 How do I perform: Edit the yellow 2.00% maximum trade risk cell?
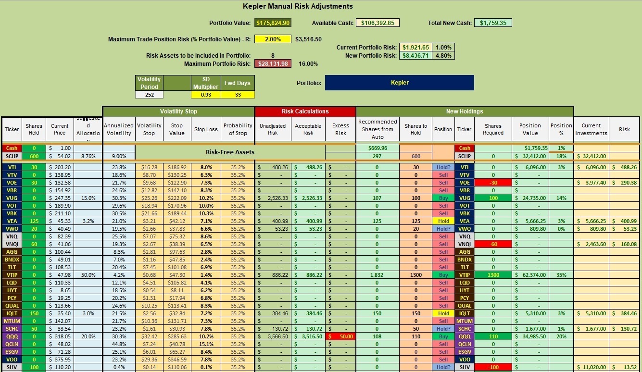[x=273, y=39]
